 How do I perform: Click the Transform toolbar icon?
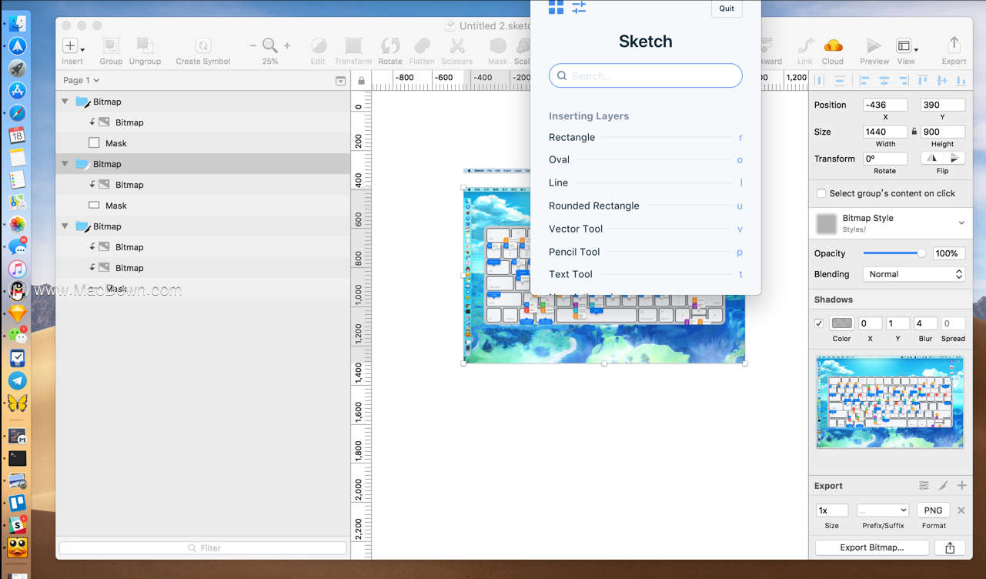(x=353, y=46)
